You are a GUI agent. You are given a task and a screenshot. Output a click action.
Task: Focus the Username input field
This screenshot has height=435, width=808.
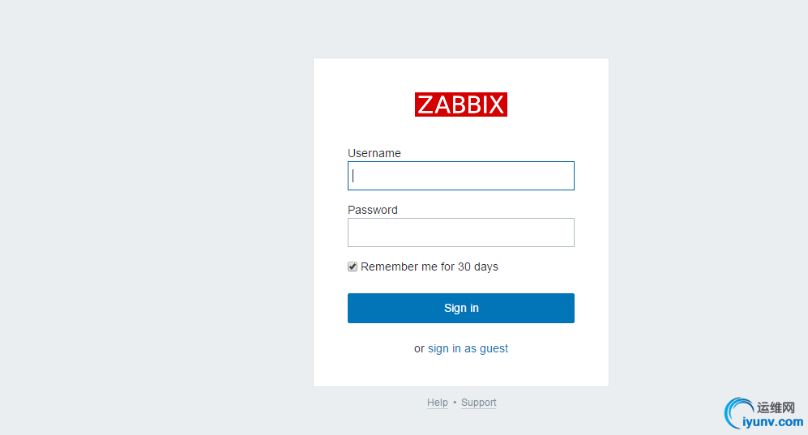click(x=460, y=176)
